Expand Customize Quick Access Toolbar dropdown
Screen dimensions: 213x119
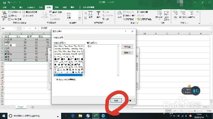tap(20, 2)
